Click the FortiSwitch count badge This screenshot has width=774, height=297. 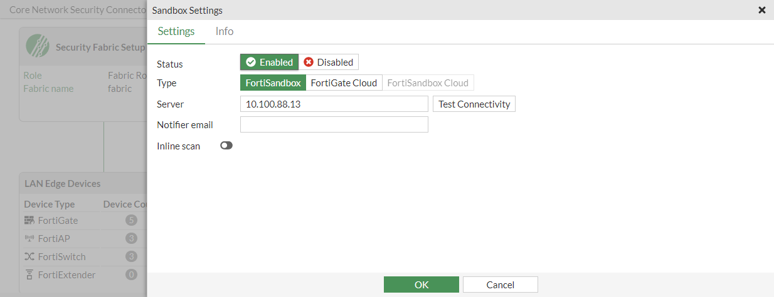(131, 256)
